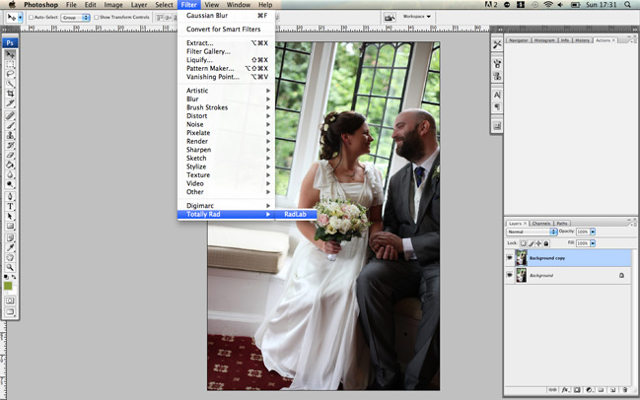Select the Slice tool
Image resolution: width=640 pixels, height=400 pixels.
[x=10, y=103]
